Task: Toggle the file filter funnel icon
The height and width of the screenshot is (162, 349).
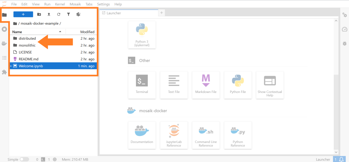Action: pyautogui.click(x=68, y=14)
